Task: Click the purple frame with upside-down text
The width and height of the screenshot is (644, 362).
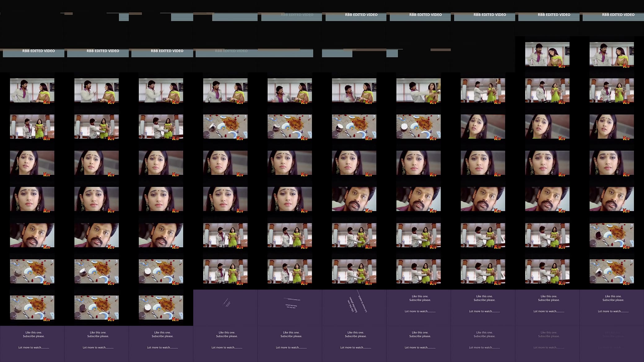Action: pyautogui.click(x=290, y=308)
